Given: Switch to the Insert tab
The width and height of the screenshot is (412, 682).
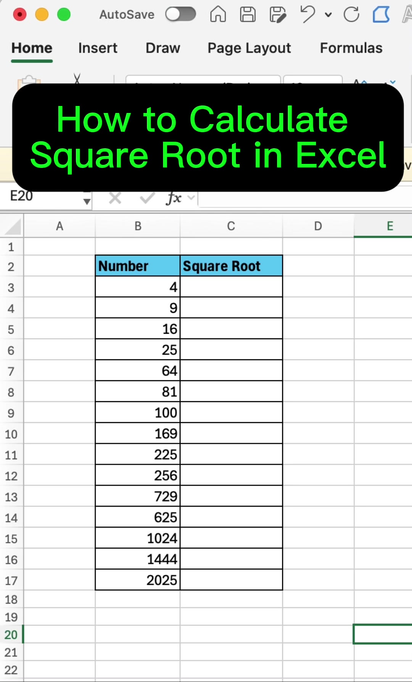Looking at the screenshot, I should pos(98,48).
